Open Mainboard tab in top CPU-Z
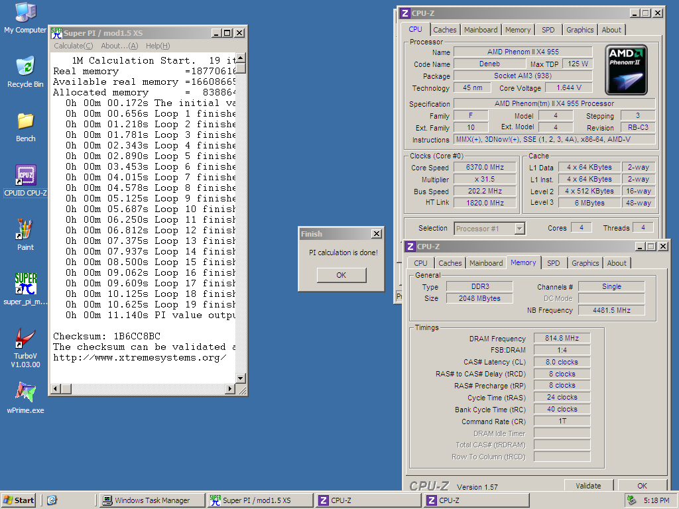Viewport: 679px width, 509px height. (481, 30)
